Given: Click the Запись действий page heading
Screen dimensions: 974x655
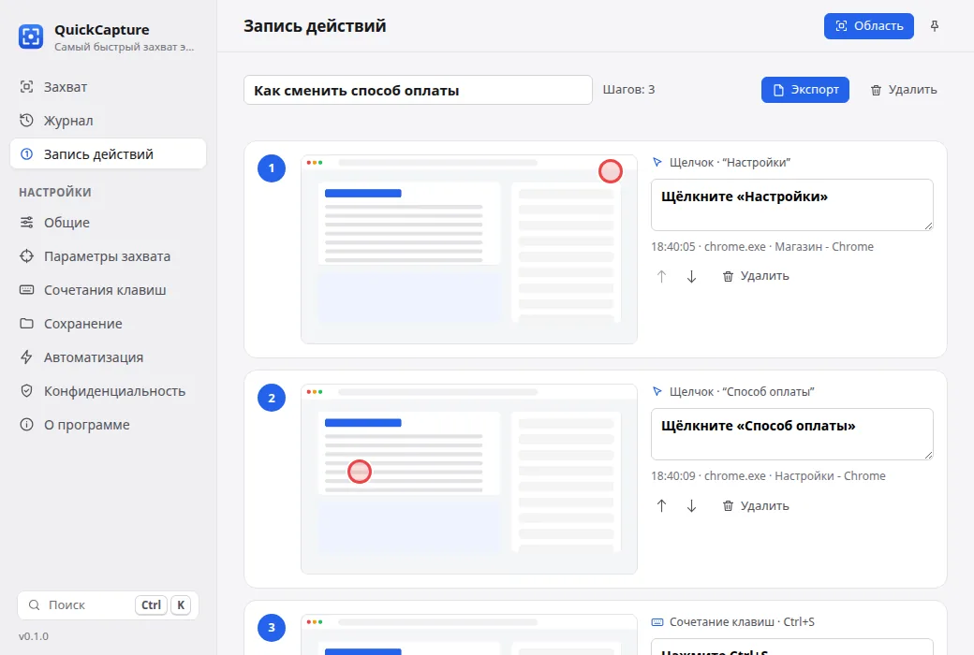Looking at the screenshot, I should pos(315,25).
